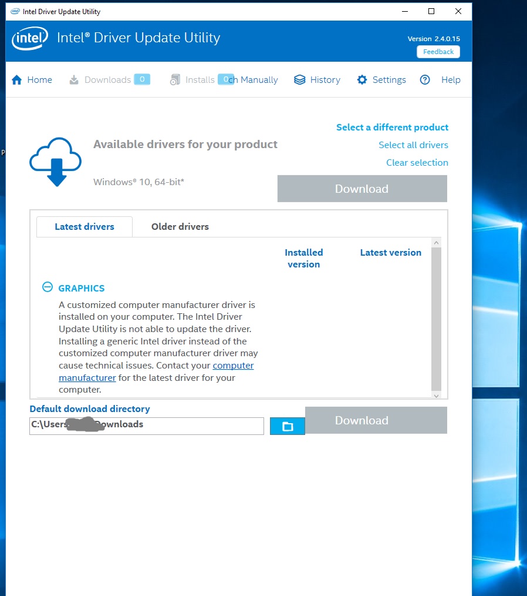Click the Windows 10, 64-bit text
The width and height of the screenshot is (527, 596).
click(138, 182)
